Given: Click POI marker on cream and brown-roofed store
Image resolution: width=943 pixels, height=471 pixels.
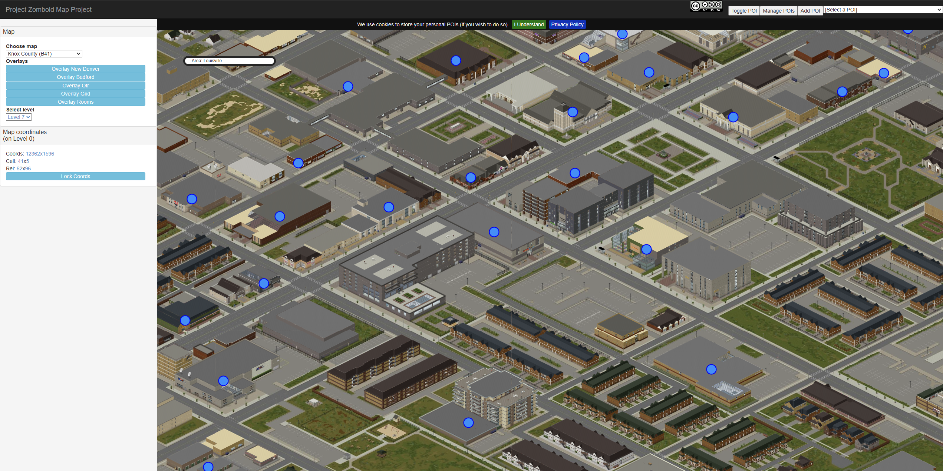Looking at the screenshot, I should tap(280, 216).
